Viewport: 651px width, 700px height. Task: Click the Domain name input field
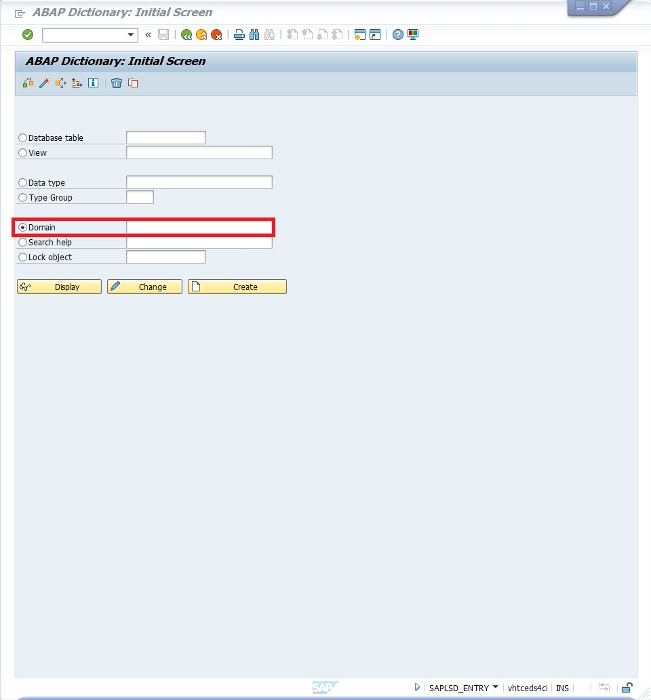pos(199,228)
